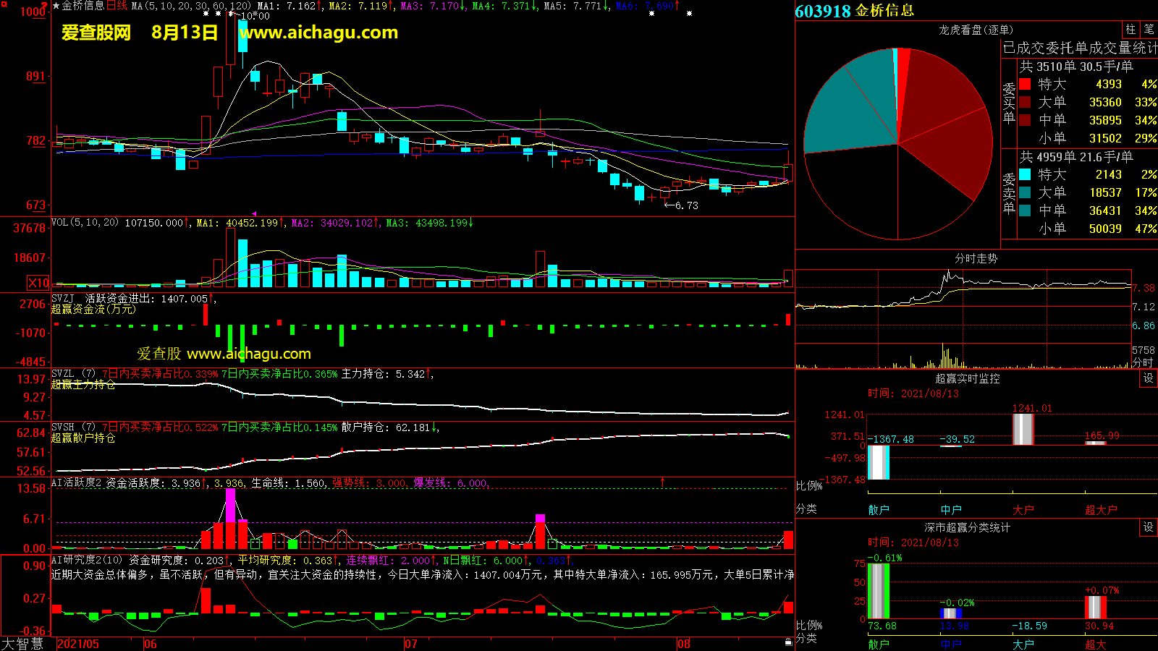Click the star icon before 金桥信息
This screenshot has height=651, width=1158.
tap(56, 6)
